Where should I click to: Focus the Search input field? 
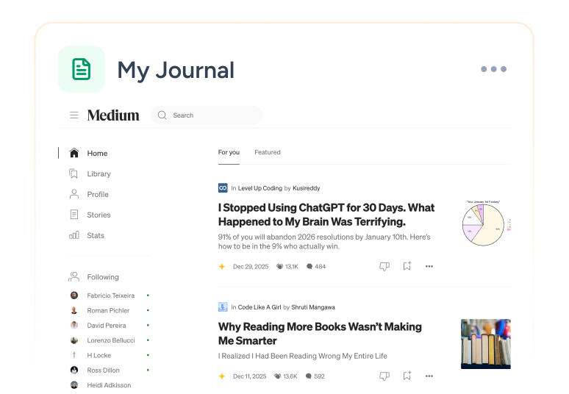pos(207,115)
